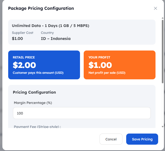Click the 'Net profit per sale' caption
This screenshot has height=151, width=165.
[x=107, y=72]
